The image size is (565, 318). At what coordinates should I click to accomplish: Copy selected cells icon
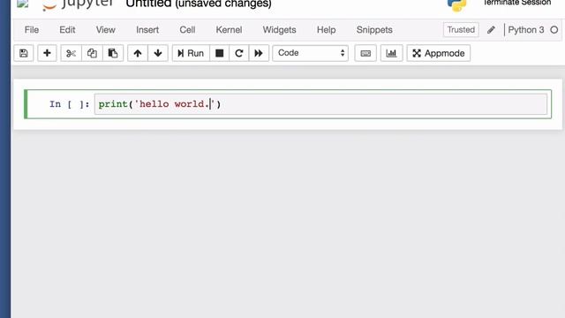tap(92, 53)
